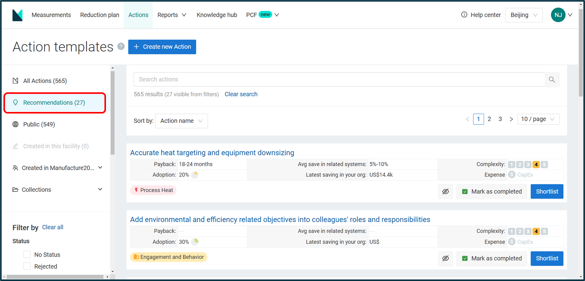This screenshot has width=585, height=281.
Task: Open the Sort by Action name dropdown
Action: (x=181, y=121)
